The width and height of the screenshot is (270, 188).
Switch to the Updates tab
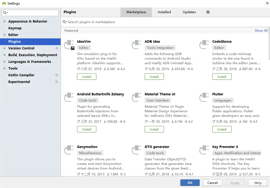189,12
